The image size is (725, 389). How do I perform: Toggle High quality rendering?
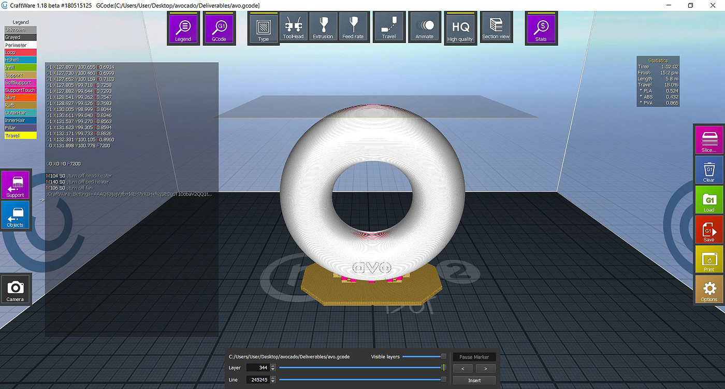(x=460, y=28)
